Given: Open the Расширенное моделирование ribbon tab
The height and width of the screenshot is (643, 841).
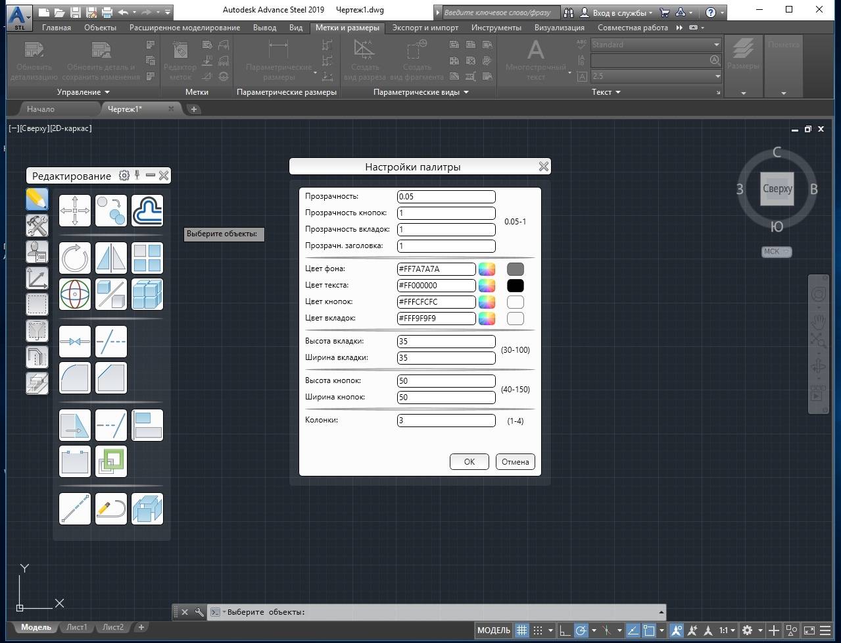Looking at the screenshot, I should pos(185,28).
